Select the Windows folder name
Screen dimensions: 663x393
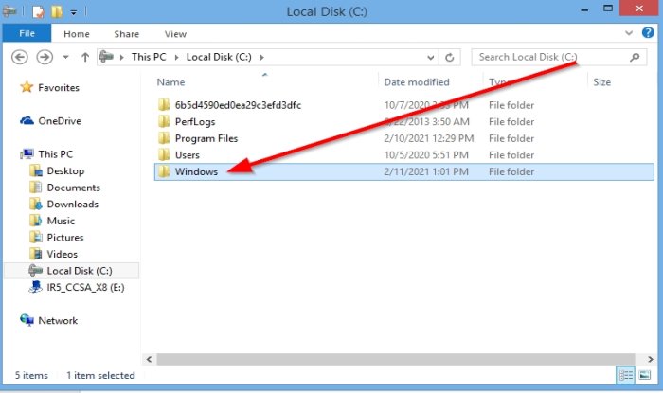196,171
